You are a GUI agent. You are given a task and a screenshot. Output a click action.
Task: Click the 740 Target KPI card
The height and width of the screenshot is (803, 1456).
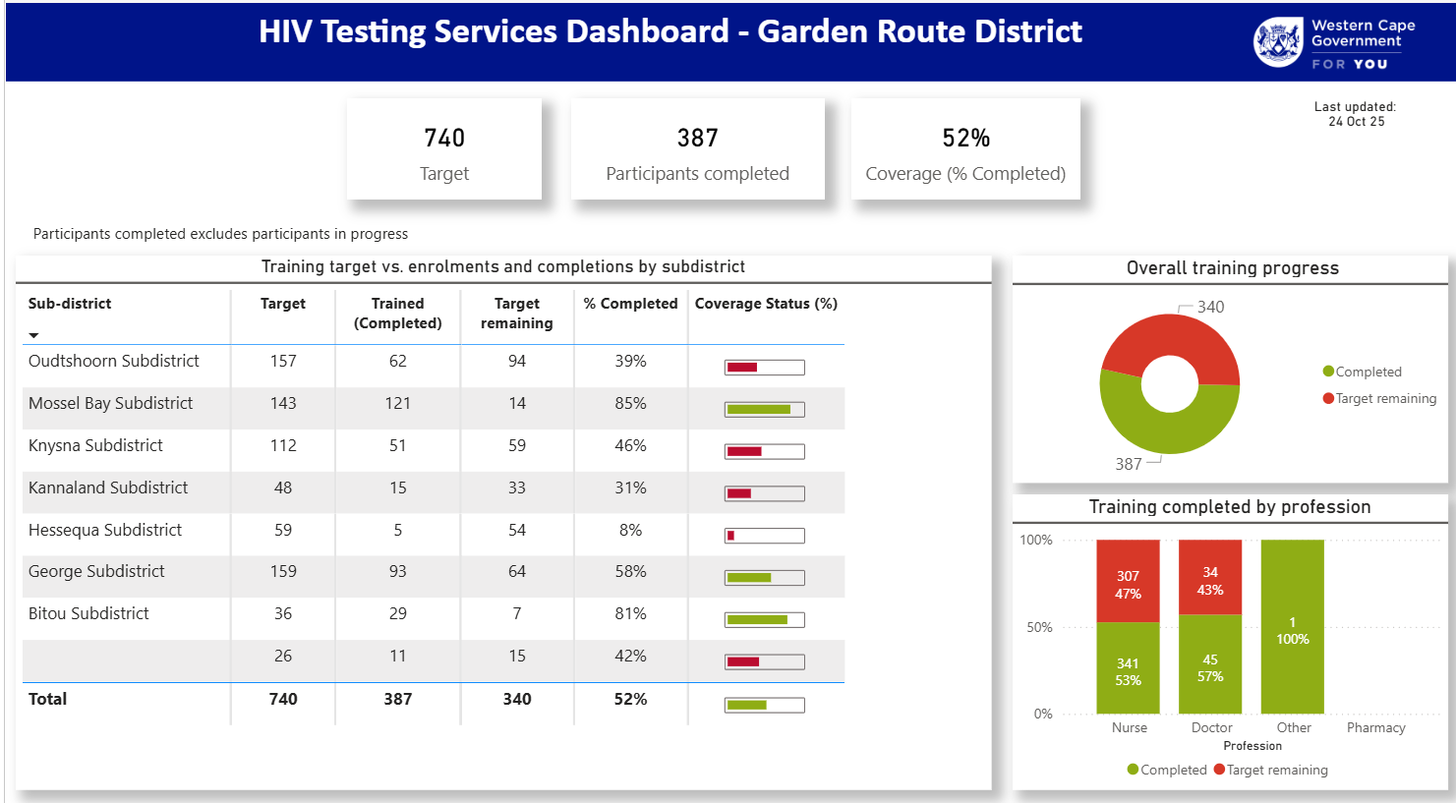click(x=444, y=149)
